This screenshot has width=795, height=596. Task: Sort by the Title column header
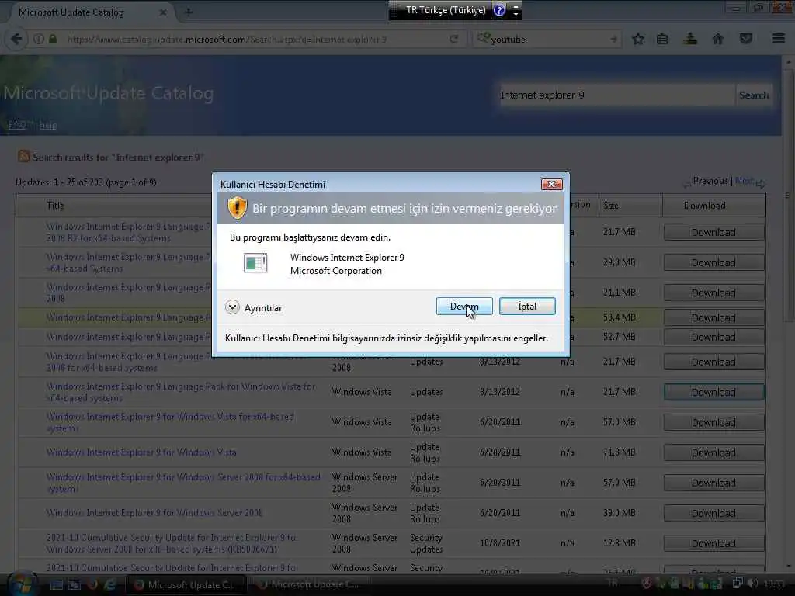[x=55, y=205]
